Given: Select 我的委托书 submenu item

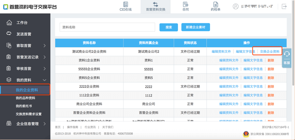Looking at the screenshot, I should click(x=24, y=106).
